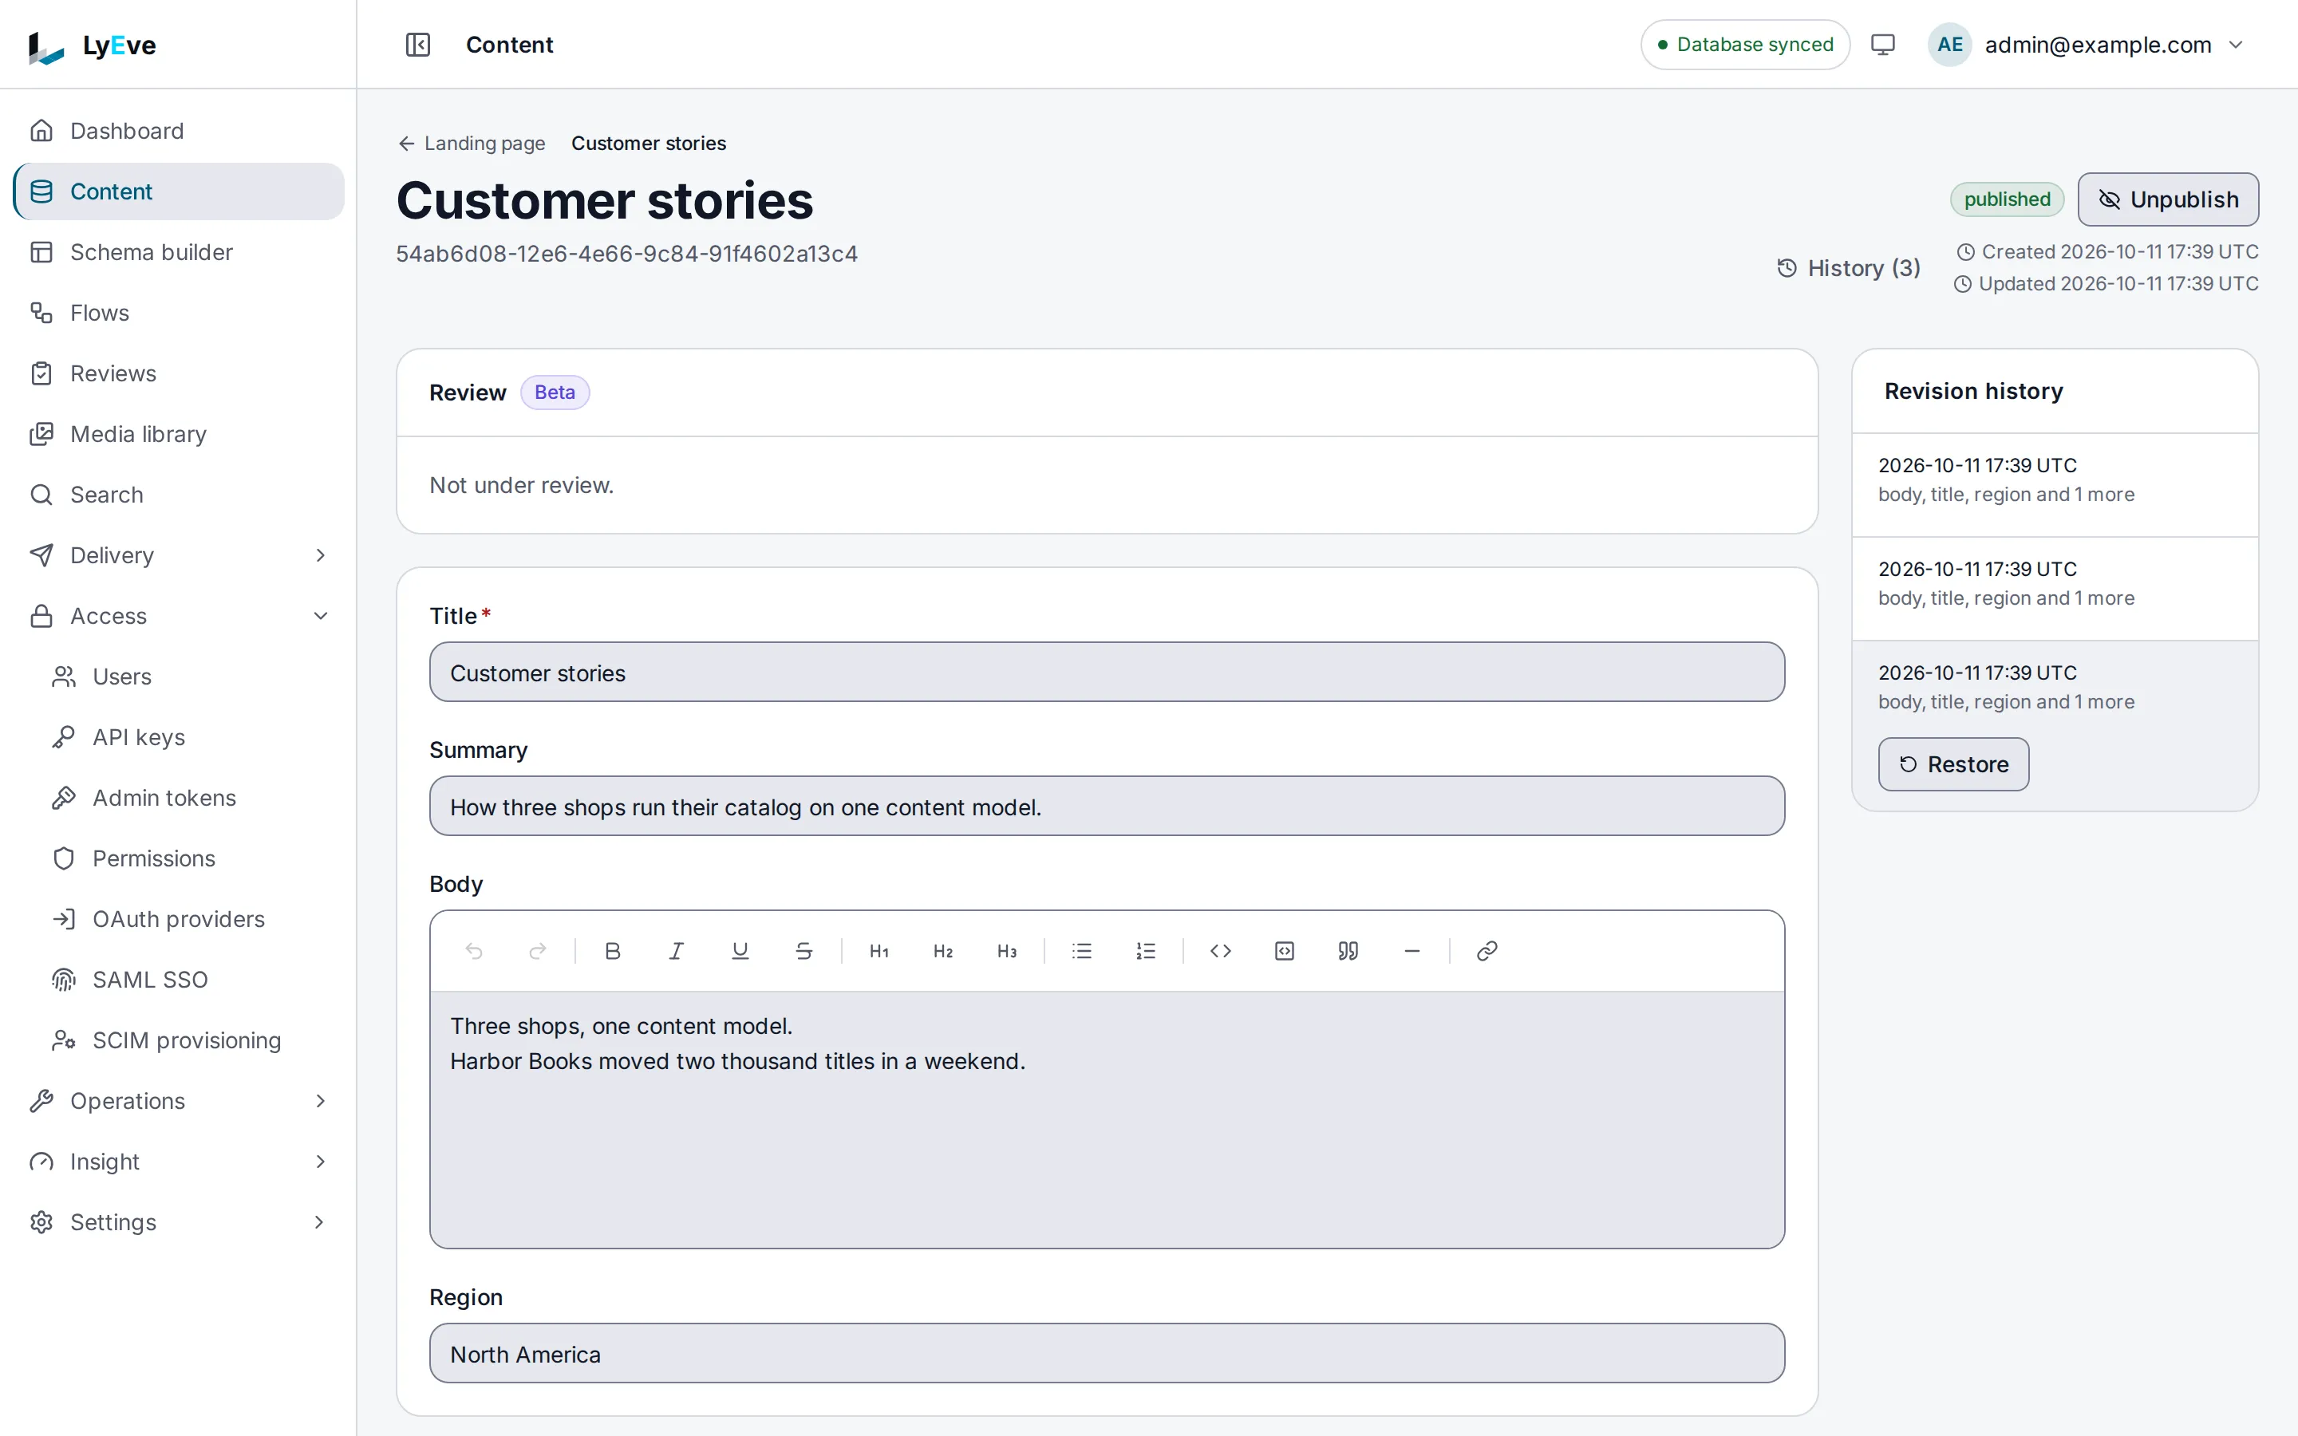
Task: Toggle Underline in the Body editor
Action: pos(740,951)
